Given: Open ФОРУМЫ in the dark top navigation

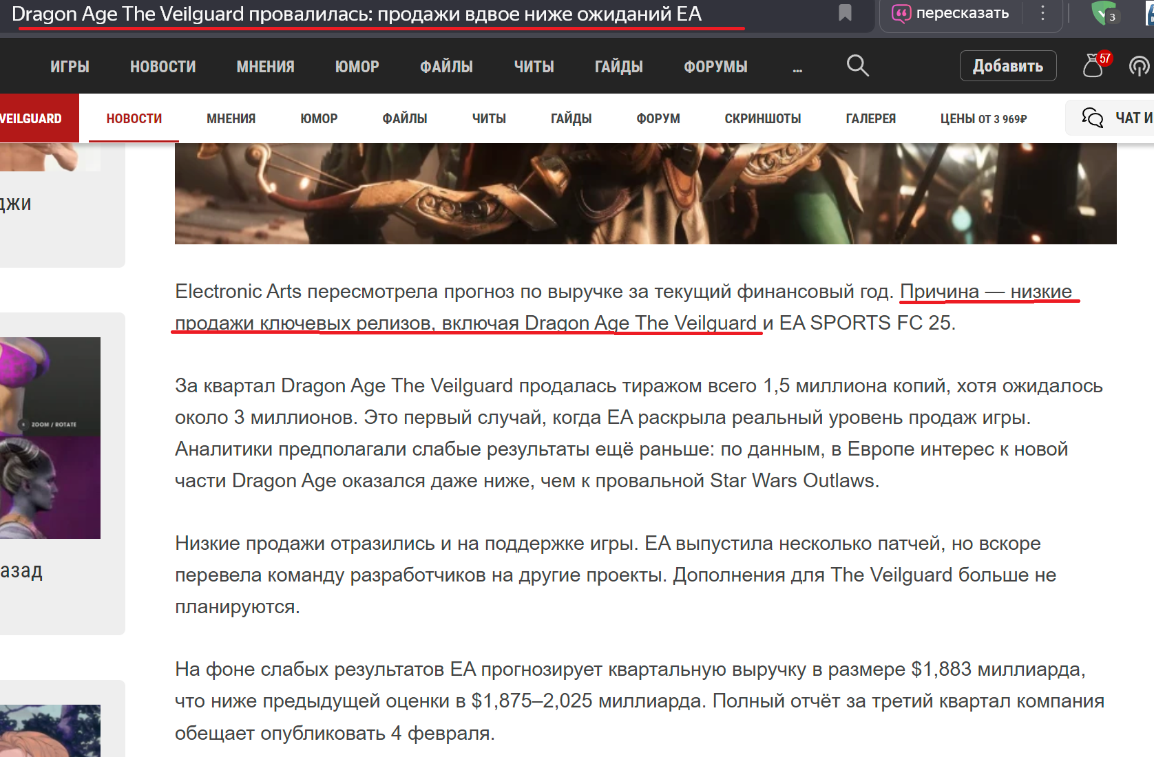Looking at the screenshot, I should (715, 67).
